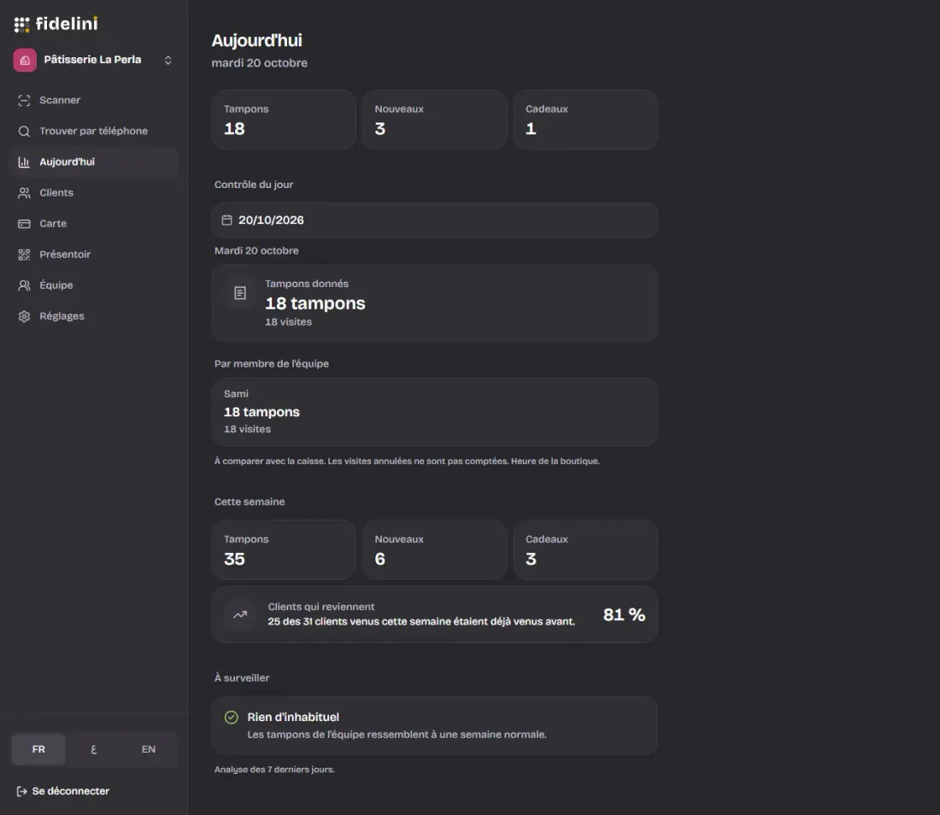
Task: Switch the interface language to EN
Action: (x=149, y=749)
